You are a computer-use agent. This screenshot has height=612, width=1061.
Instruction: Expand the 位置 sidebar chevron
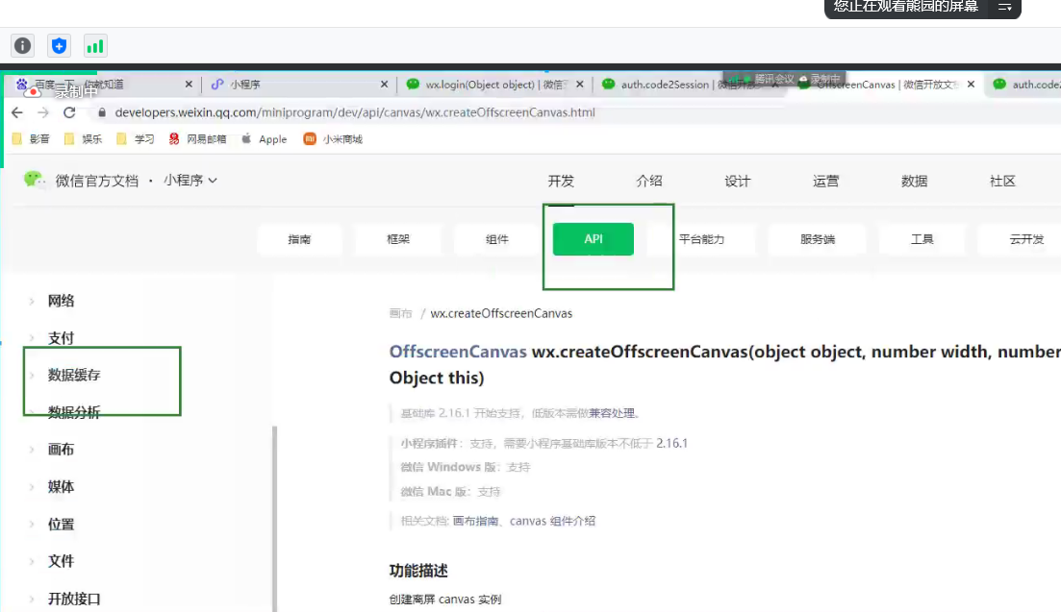click(32, 525)
